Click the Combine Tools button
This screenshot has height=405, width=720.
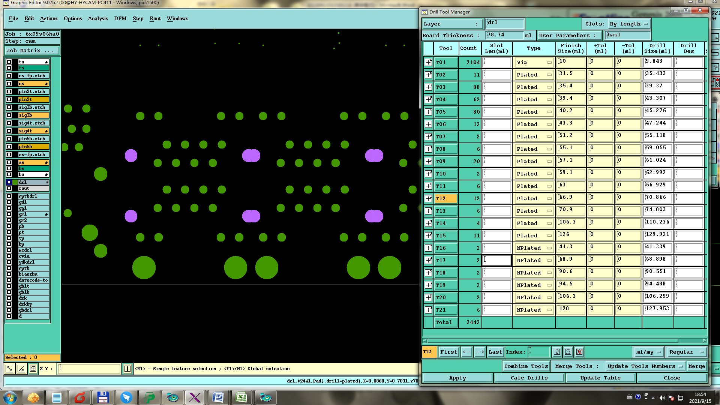click(x=526, y=366)
